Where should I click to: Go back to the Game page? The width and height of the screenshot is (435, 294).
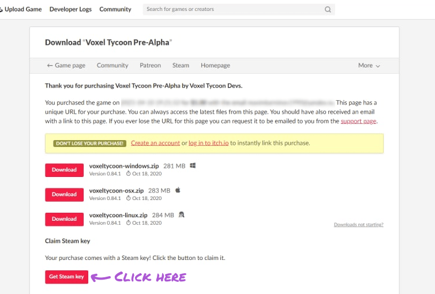tap(66, 65)
